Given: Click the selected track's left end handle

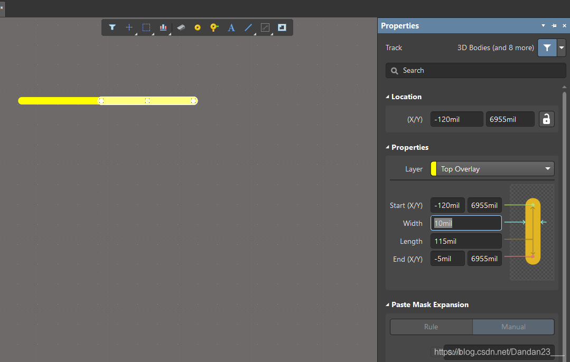Looking at the screenshot, I should click(x=101, y=101).
